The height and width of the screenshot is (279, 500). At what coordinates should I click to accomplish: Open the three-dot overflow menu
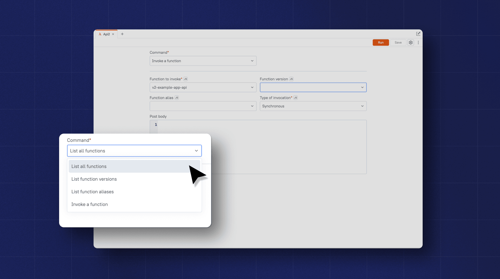coord(418,42)
